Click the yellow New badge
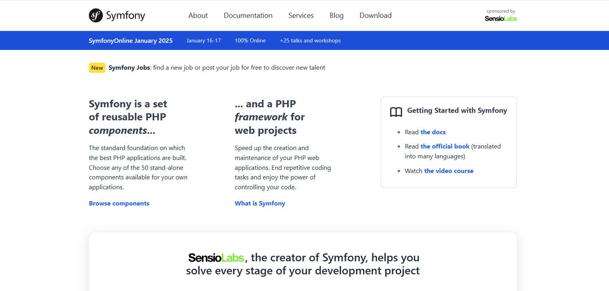The image size is (609, 291). pos(97,68)
